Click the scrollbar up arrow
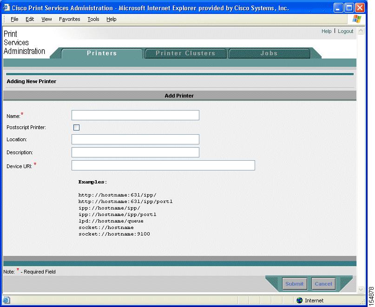The height and width of the screenshot is (307, 375). tap(361, 31)
